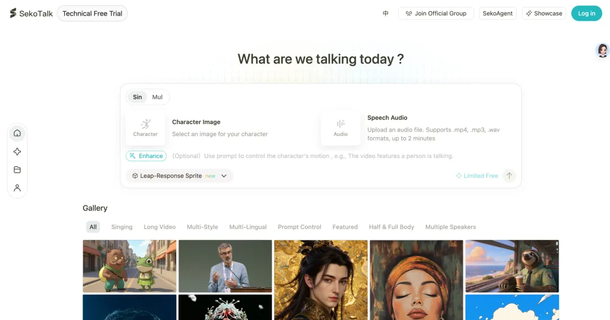
Task: Go to Home in the sidebar
Action: pos(17,133)
